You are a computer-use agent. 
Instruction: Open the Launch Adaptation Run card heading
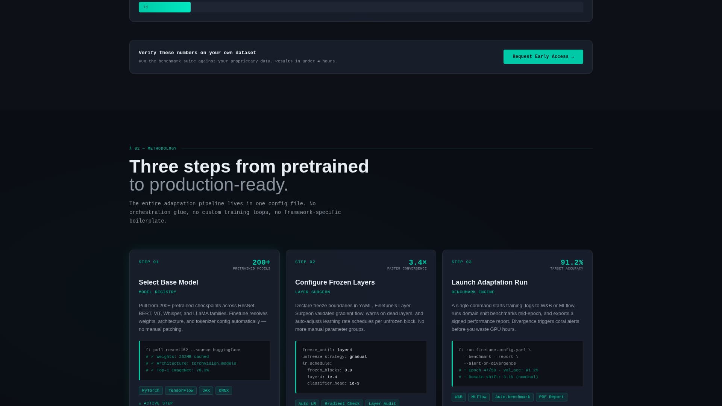click(x=490, y=282)
